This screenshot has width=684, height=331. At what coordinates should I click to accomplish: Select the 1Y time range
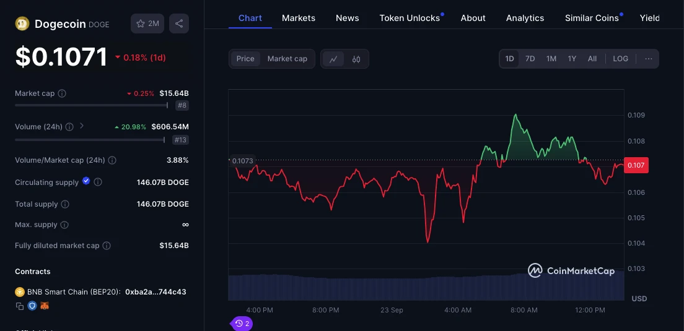(x=572, y=59)
